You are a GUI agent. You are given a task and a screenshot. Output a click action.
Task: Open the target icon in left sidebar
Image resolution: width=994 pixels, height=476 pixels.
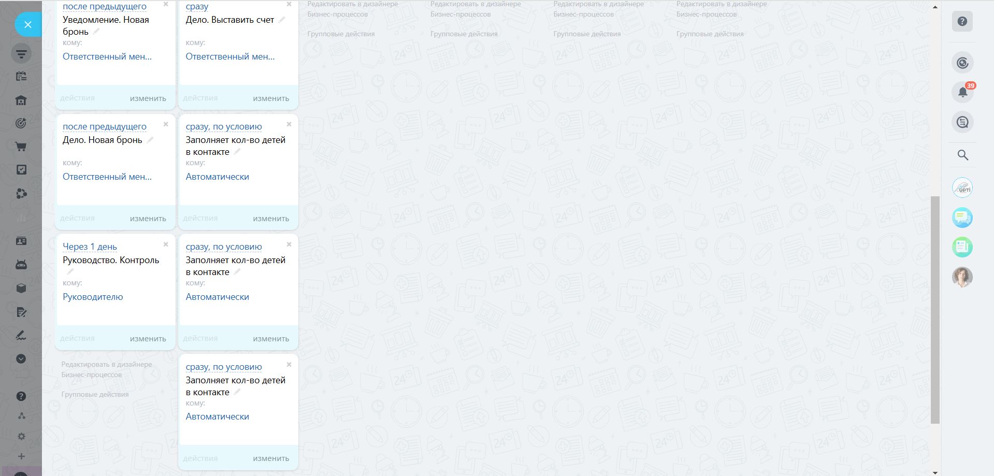point(21,123)
